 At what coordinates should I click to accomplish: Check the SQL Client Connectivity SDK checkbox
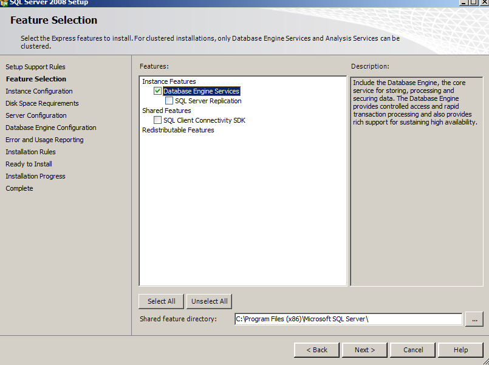coord(158,120)
